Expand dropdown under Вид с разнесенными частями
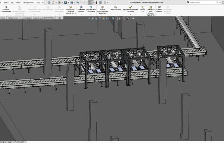Viewport: 224px width, 143px height. [130, 15]
